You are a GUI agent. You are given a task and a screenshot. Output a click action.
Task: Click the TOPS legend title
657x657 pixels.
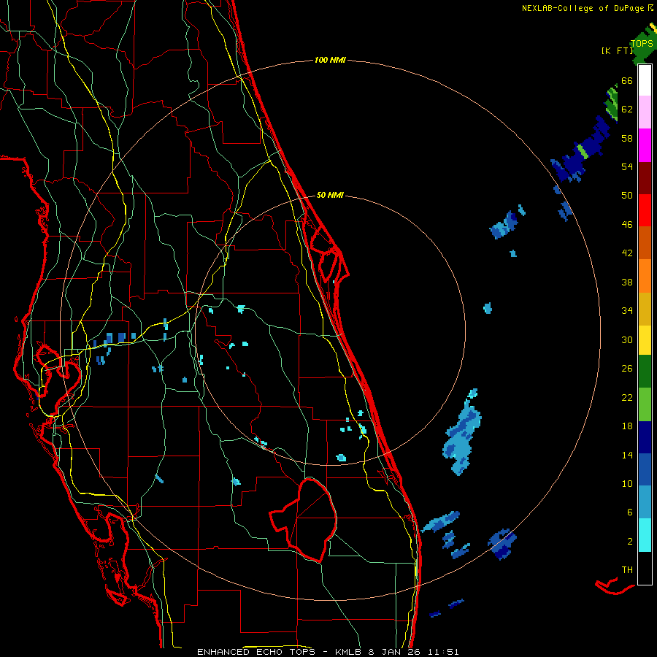[642, 44]
